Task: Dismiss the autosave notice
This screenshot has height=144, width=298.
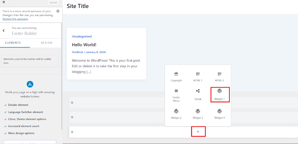Action: click(58, 11)
